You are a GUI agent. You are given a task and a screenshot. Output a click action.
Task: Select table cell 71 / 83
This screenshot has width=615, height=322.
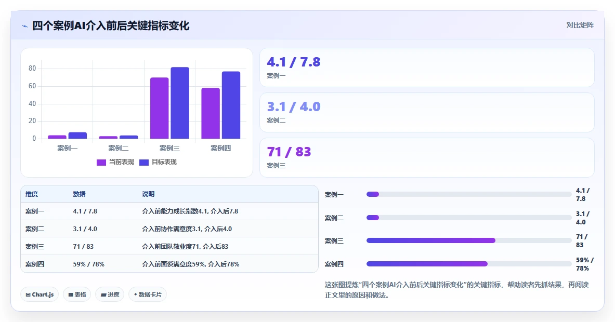[x=83, y=246]
